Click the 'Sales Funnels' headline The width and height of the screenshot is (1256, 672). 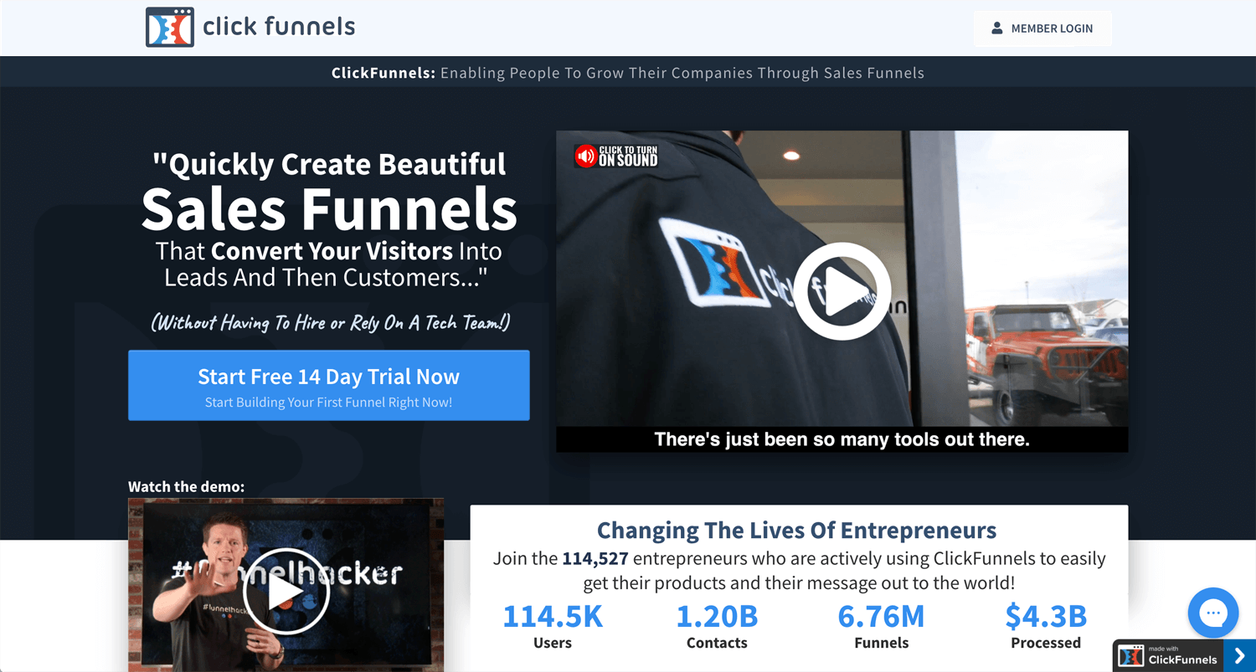(329, 209)
